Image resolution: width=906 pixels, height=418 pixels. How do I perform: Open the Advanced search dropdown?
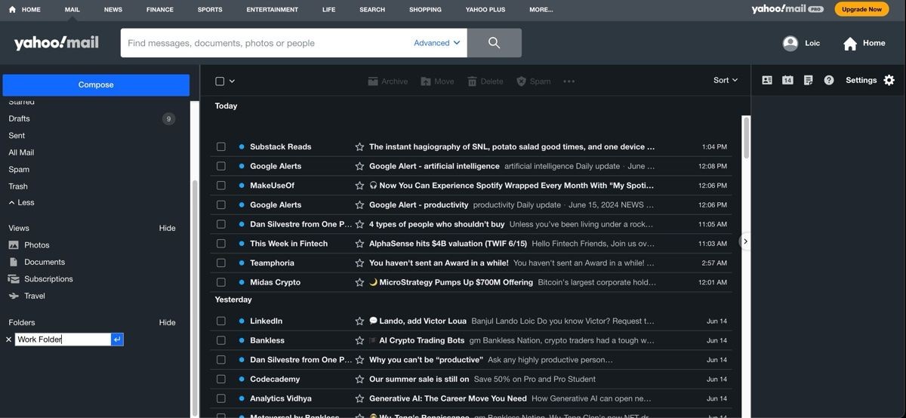coord(437,43)
